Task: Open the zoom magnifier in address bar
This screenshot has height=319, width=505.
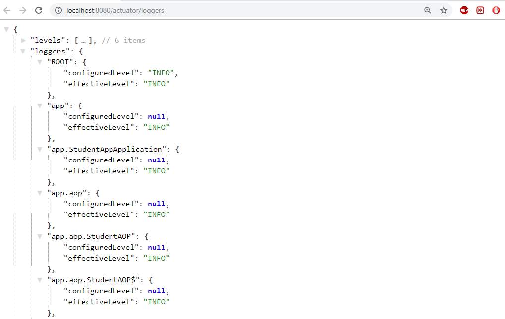Action: pos(428,10)
